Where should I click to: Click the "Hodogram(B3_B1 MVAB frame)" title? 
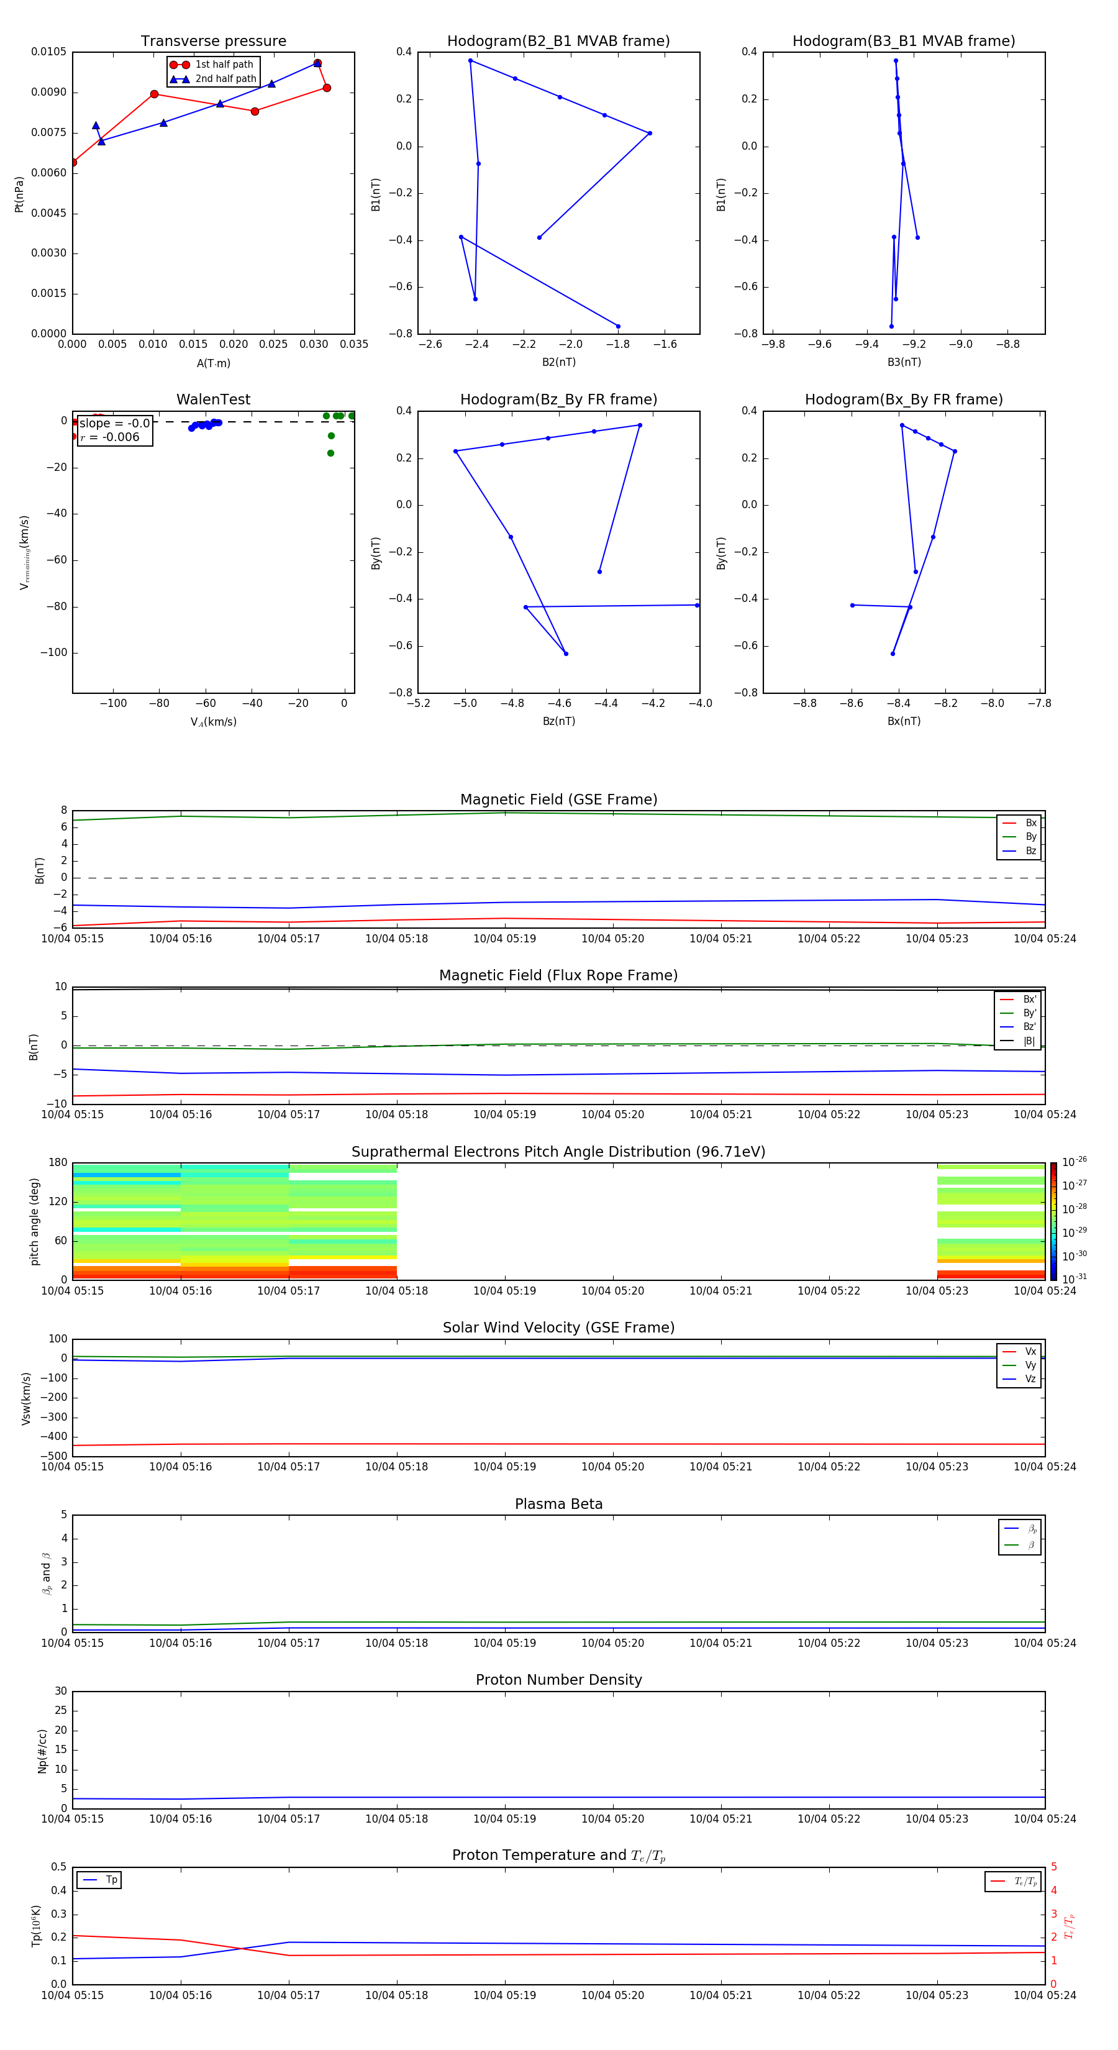(904, 42)
